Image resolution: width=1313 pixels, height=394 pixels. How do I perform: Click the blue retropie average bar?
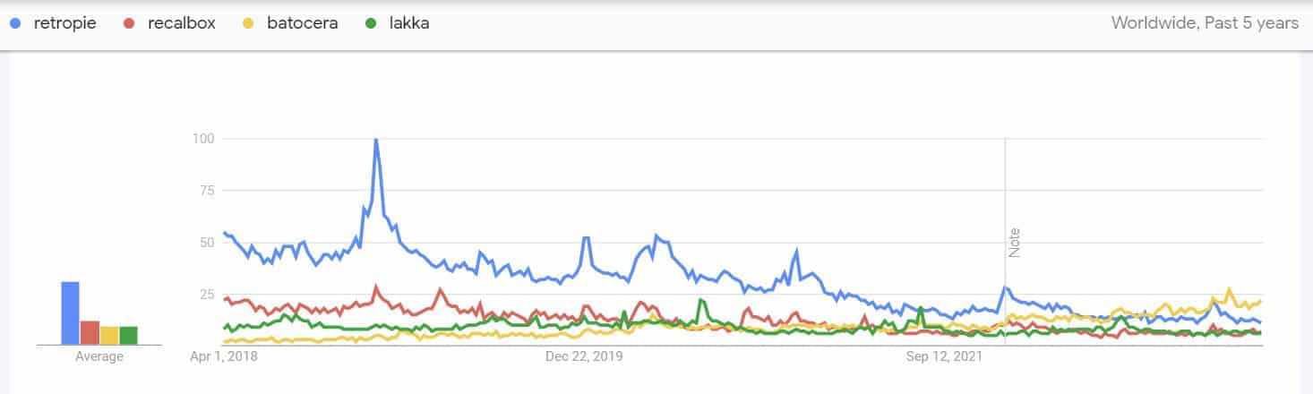tap(70, 313)
